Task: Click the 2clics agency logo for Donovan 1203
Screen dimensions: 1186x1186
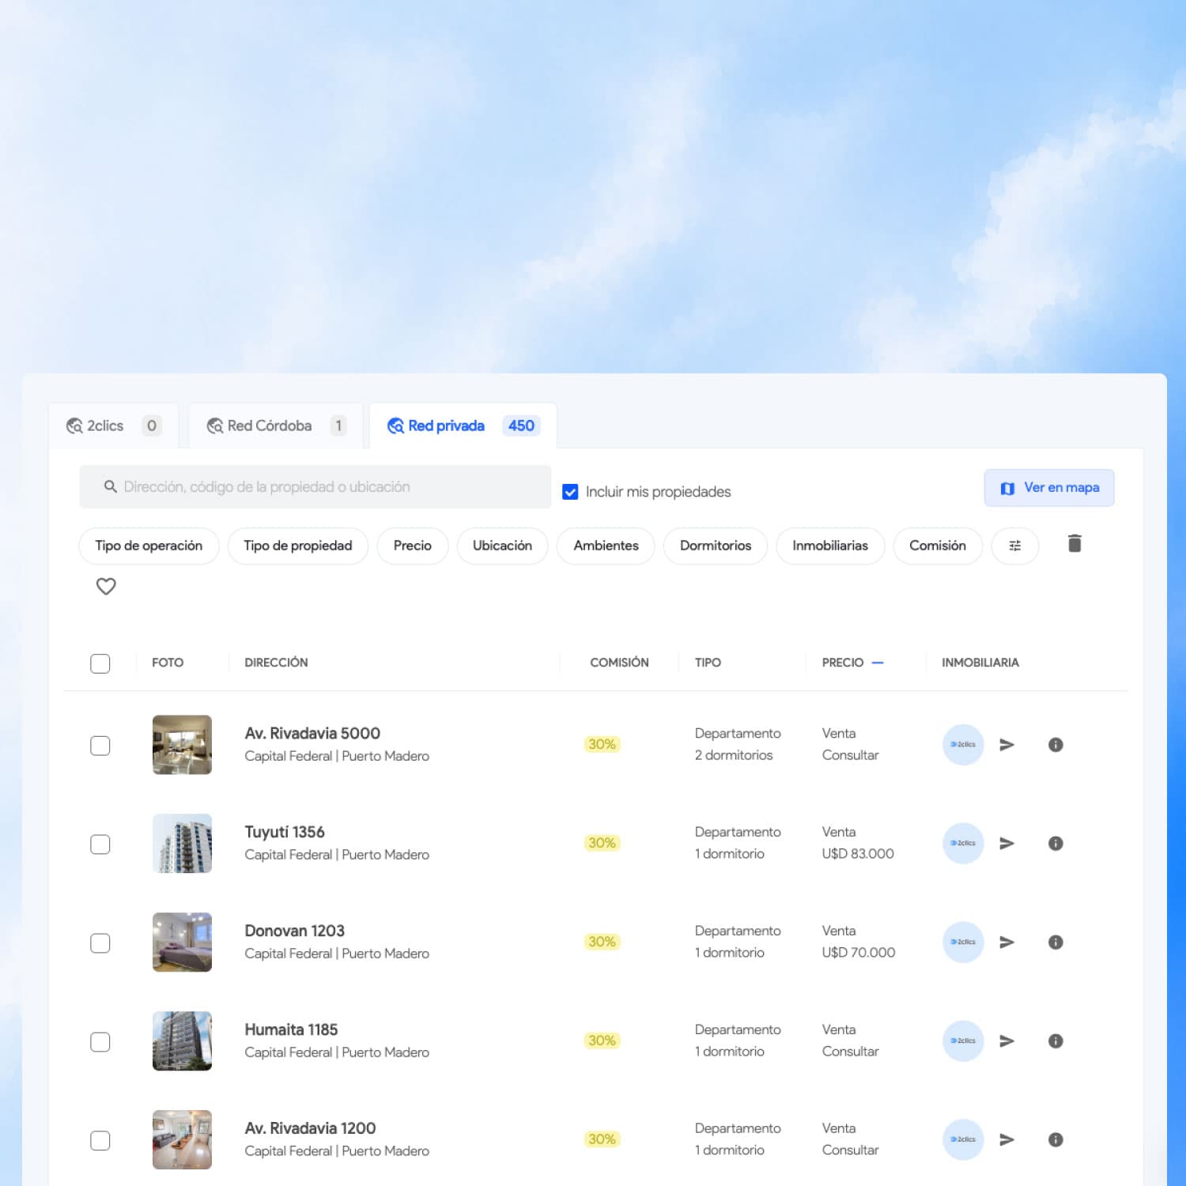Action: click(x=963, y=942)
